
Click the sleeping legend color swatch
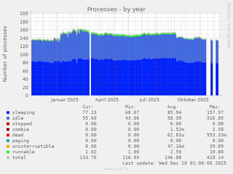point(8,113)
